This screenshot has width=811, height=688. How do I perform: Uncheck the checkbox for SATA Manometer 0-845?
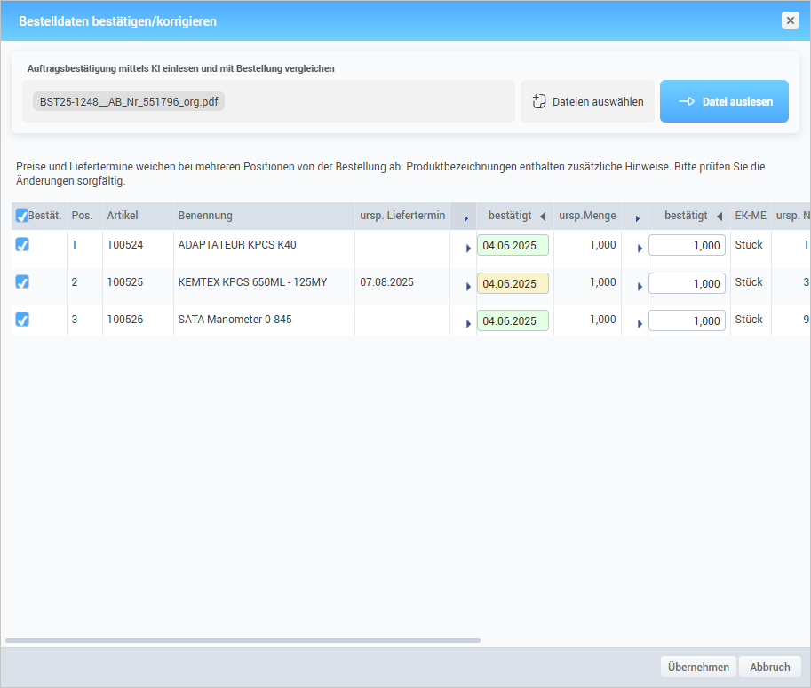(x=22, y=320)
